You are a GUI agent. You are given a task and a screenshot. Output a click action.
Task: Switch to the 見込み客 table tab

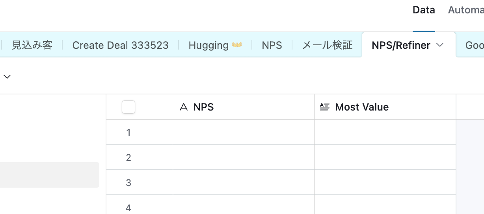pyautogui.click(x=32, y=45)
